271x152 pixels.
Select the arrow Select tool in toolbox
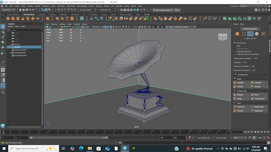click(3, 27)
